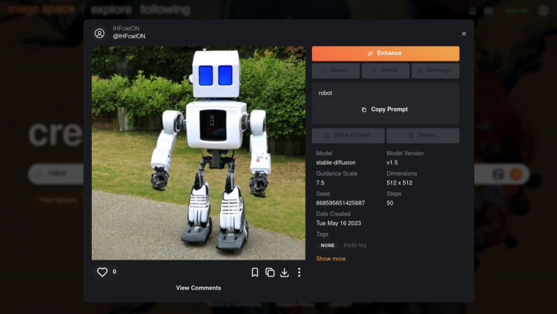The image size is (557, 314).
Task: Click the generated robot image thumbnail
Action: [198, 153]
